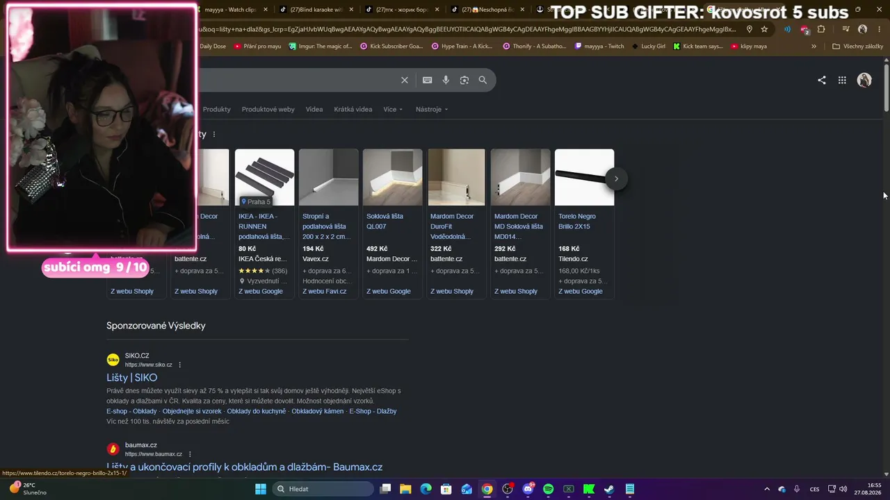Open Google Chrome taskbar icon
Viewport: 890px width, 500px height.
[487, 489]
